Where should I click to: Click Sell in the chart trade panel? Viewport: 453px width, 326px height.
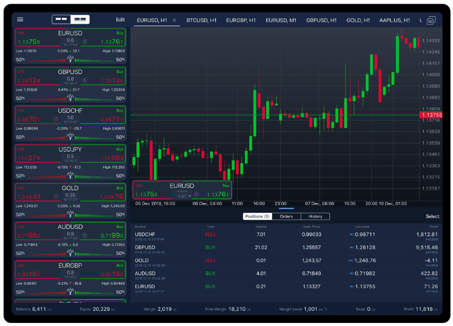click(x=153, y=190)
